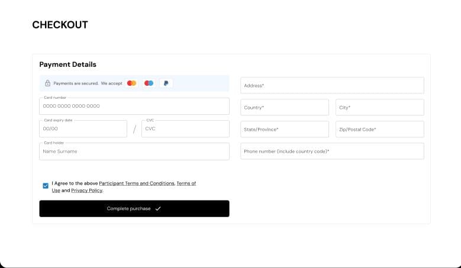461x268 pixels.
Task: Focus the Card holder name field
Action: [134, 151]
